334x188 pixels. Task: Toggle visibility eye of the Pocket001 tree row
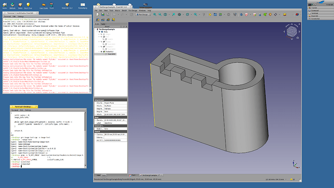[x=101, y=47]
